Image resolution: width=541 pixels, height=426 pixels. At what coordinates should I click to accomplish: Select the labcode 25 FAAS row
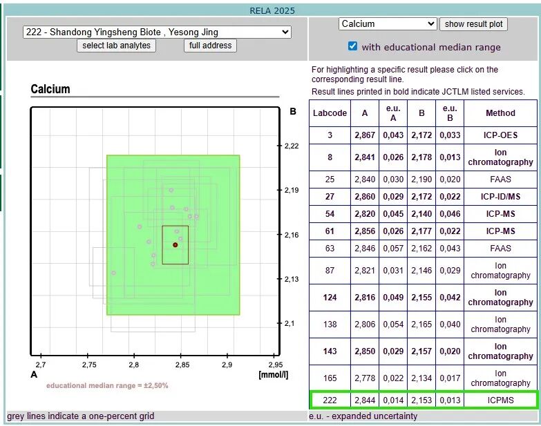[x=423, y=179]
